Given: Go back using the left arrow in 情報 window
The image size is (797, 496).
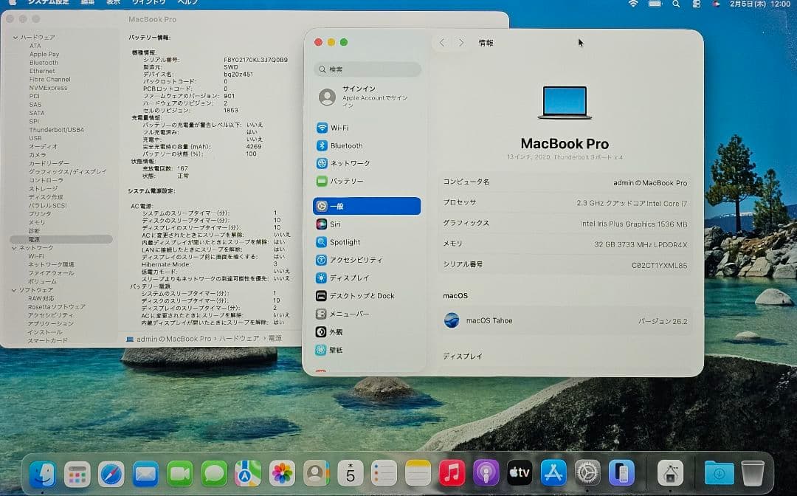Looking at the screenshot, I should tap(441, 43).
